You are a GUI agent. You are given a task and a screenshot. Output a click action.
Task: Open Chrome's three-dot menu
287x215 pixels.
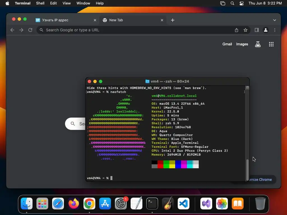click(275, 30)
